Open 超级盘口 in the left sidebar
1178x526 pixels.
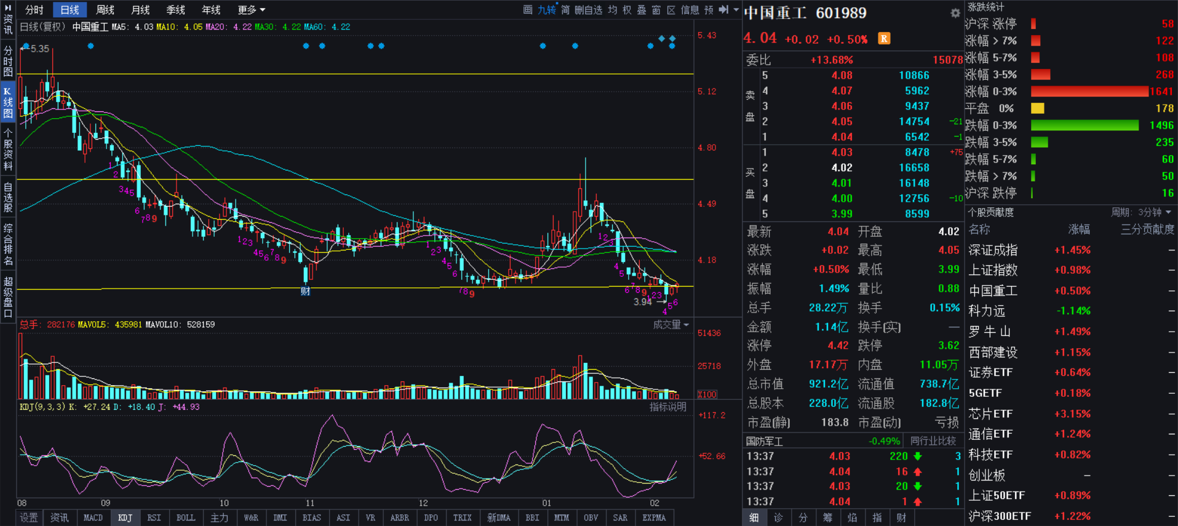[8, 297]
